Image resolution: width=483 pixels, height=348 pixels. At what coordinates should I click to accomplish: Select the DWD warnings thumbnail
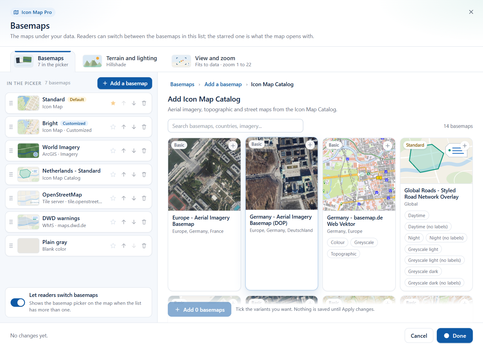point(28,222)
